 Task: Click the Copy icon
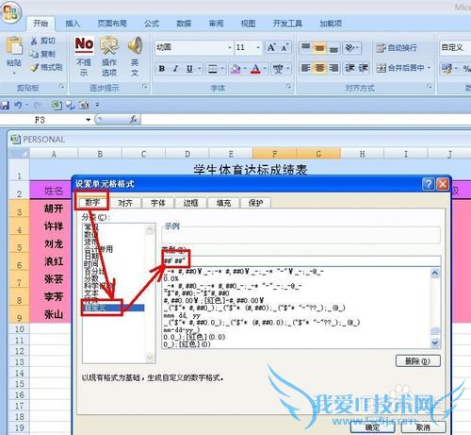[x=34, y=54]
